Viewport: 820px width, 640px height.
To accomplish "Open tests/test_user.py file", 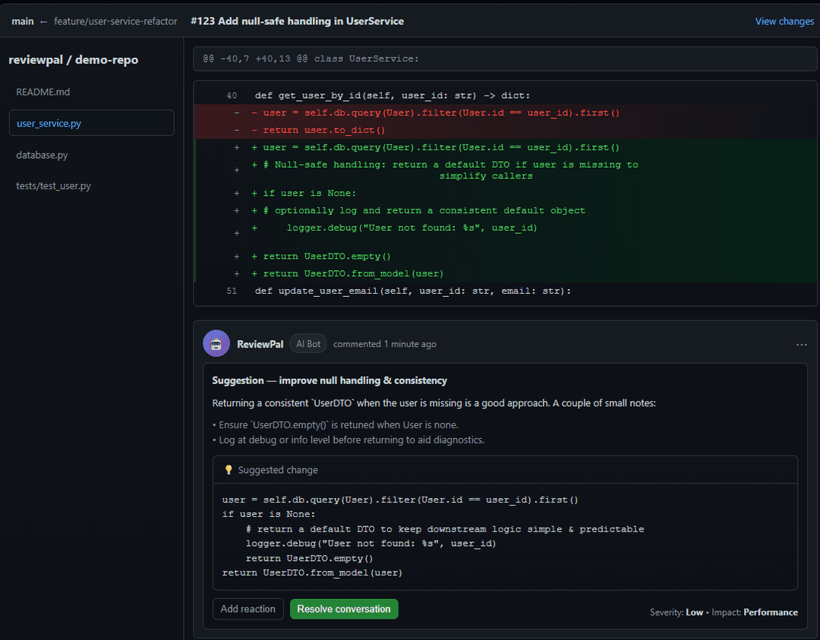I will click(53, 186).
